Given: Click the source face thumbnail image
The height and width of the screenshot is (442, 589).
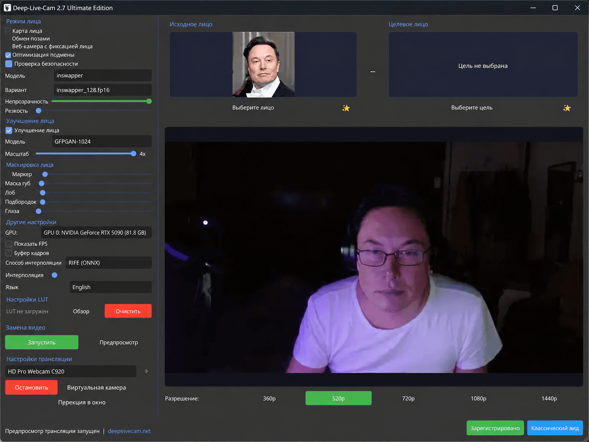Looking at the screenshot, I should coord(264,64).
